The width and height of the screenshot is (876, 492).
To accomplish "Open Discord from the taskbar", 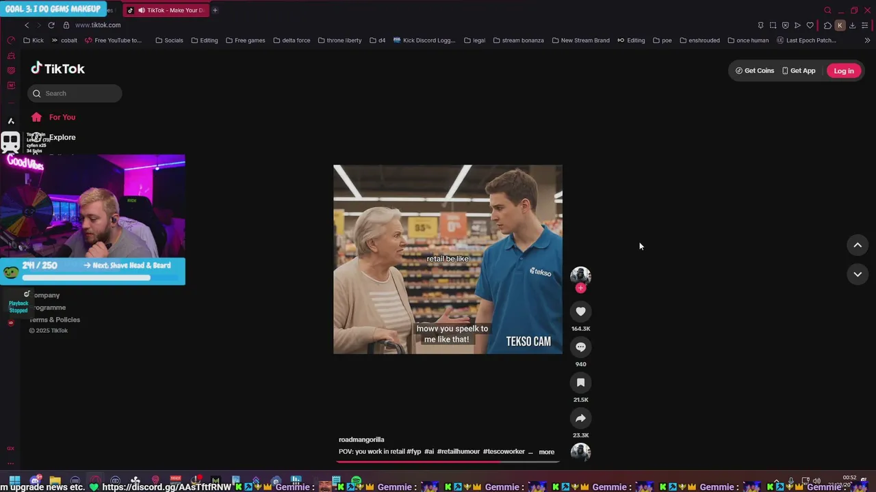I will (x=35, y=480).
